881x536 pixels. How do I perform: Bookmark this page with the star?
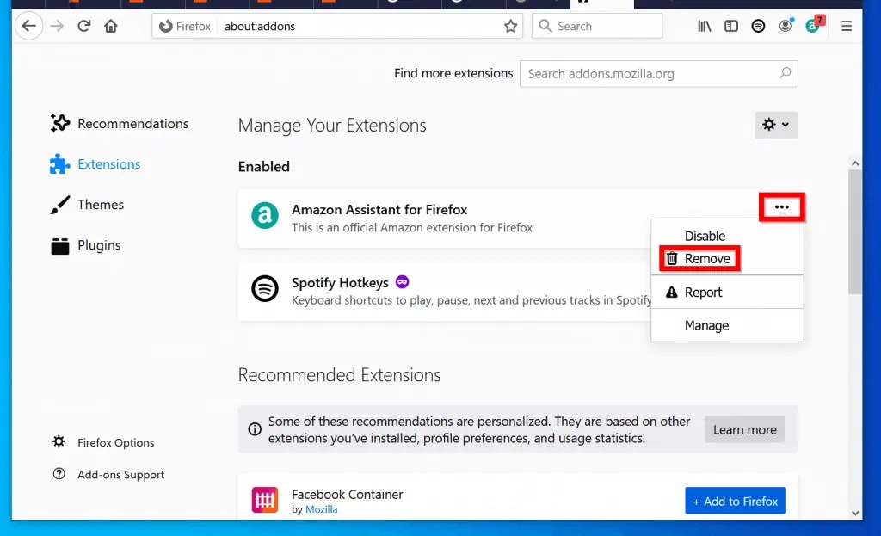(x=510, y=26)
